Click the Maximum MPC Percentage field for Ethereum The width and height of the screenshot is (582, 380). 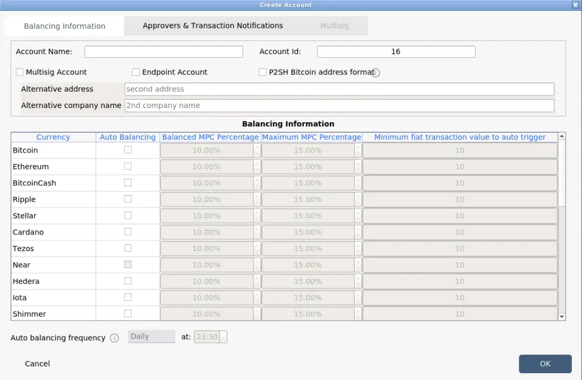coord(312,167)
